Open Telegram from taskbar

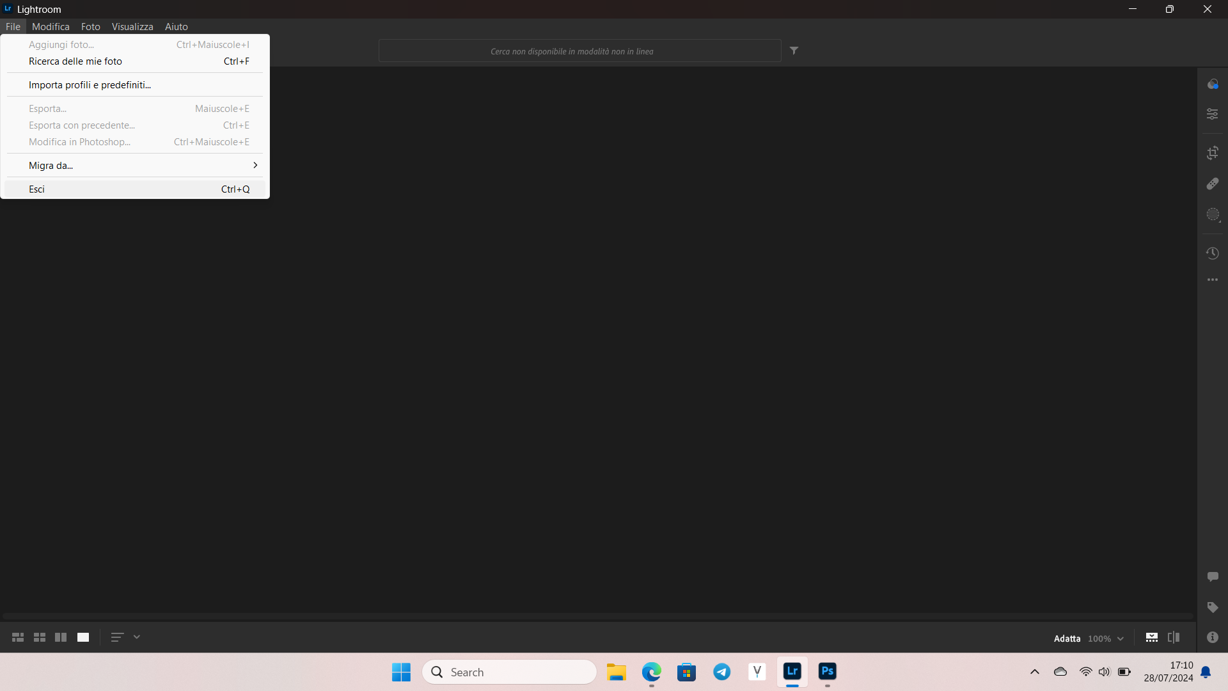pos(722,672)
